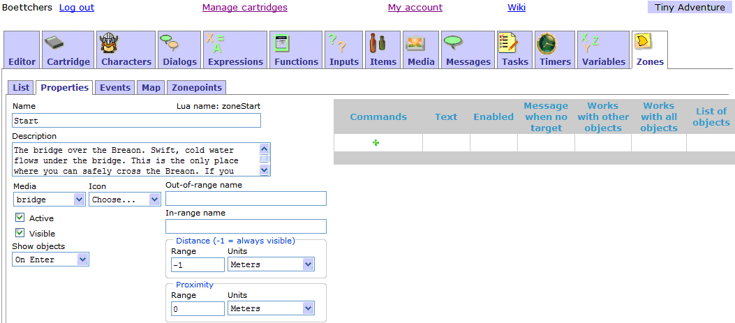735x323 pixels.
Task: Open the Manage cartridges link
Action: click(244, 8)
